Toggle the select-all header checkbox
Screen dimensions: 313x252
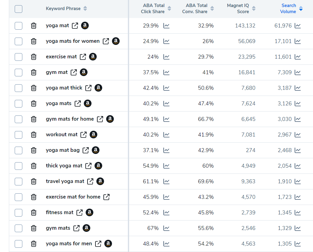click(x=19, y=9)
